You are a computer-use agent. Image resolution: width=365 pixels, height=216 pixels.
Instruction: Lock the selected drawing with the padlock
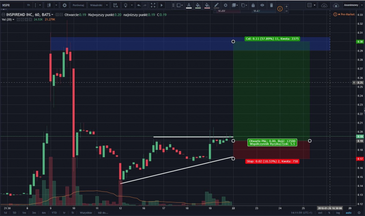coord(253,5)
